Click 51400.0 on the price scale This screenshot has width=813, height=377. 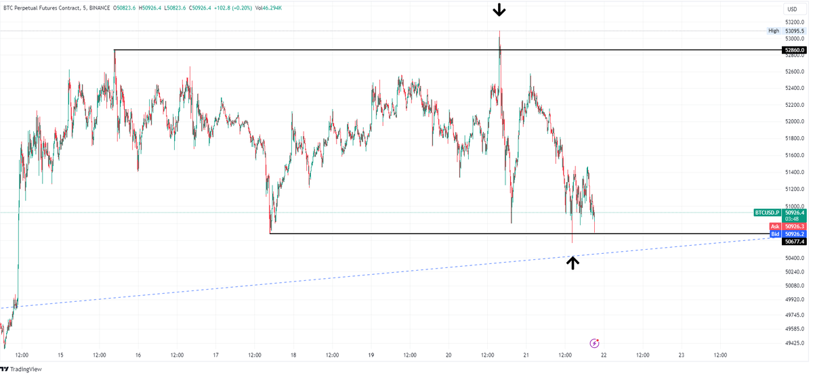[x=795, y=173]
